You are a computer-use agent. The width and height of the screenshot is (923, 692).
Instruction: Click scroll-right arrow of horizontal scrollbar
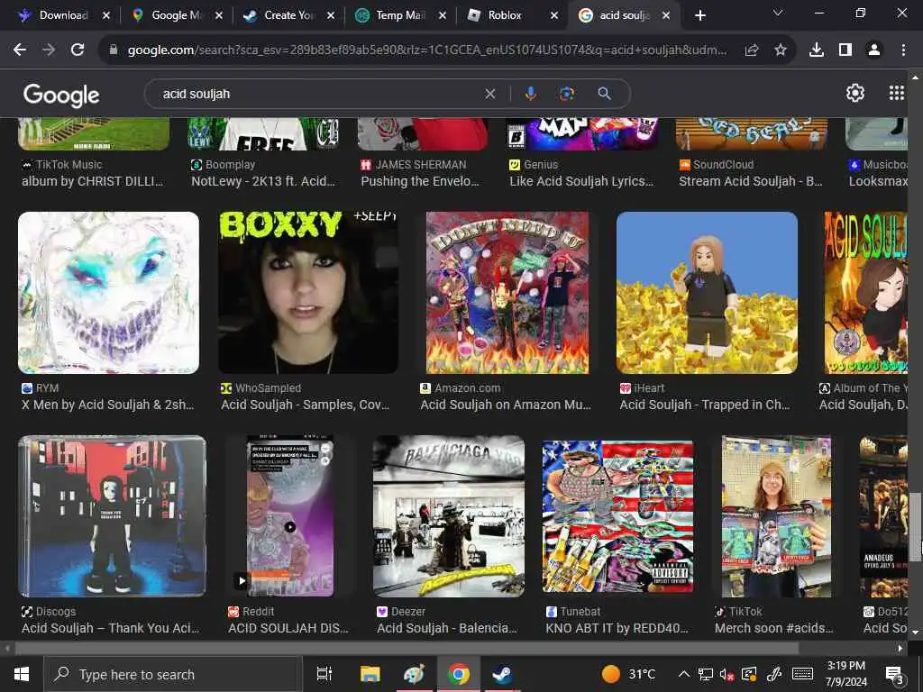[900, 649]
